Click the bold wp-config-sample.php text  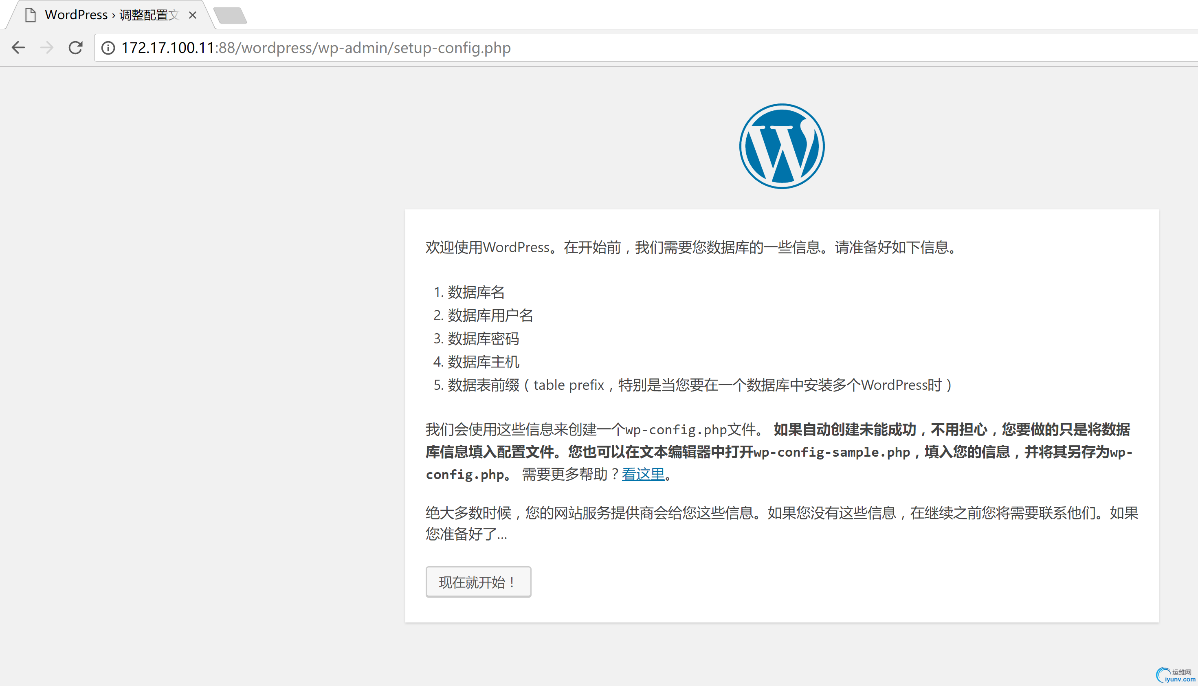coord(831,452)
